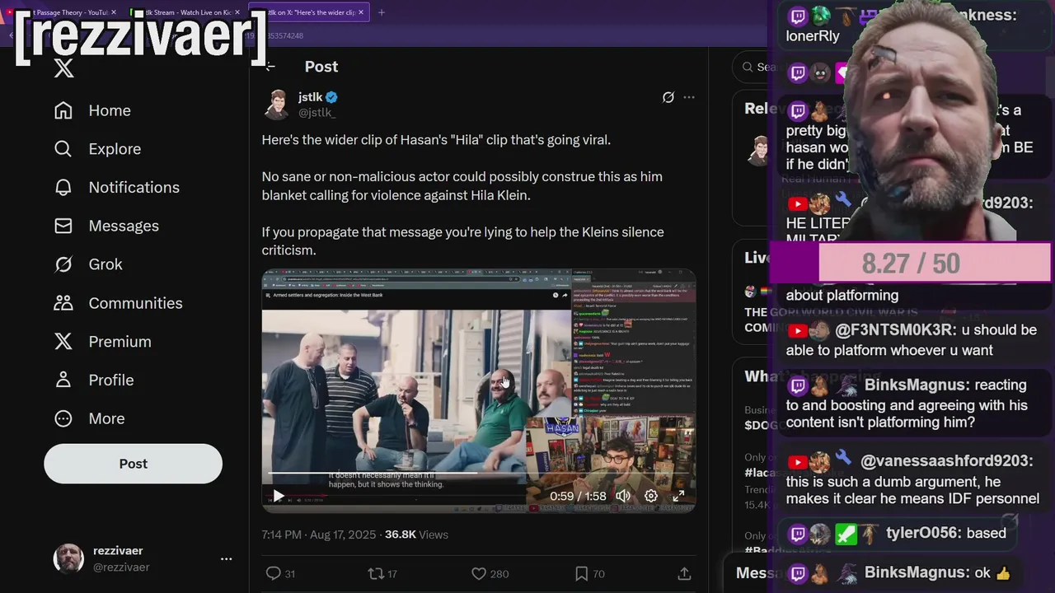Open Profile in the sidebar
Image resolution: width=1055 pixels, height=593 pixels.
(93, 380)
